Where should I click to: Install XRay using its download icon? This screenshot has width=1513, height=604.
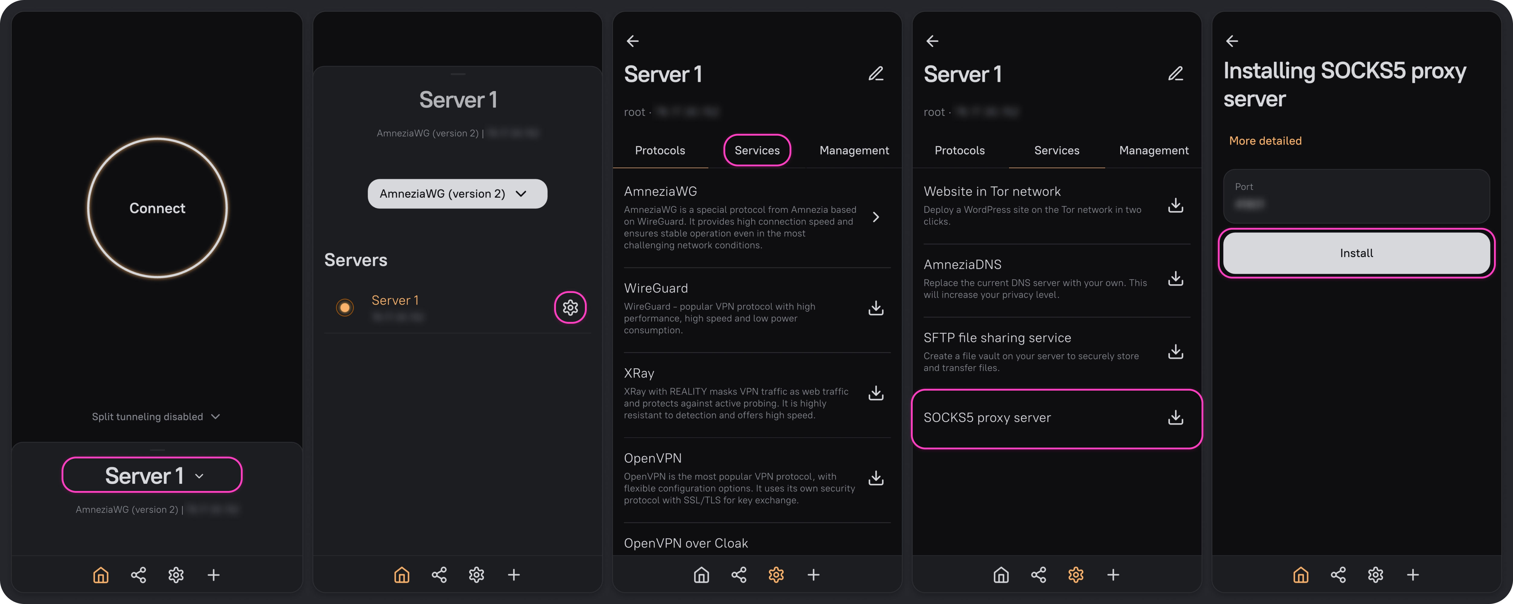pyautogui.click(x=876, y=393)
